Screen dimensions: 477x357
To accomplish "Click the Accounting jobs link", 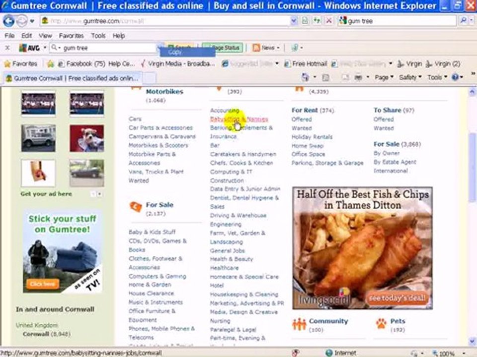I will click(x=225, y=111).
